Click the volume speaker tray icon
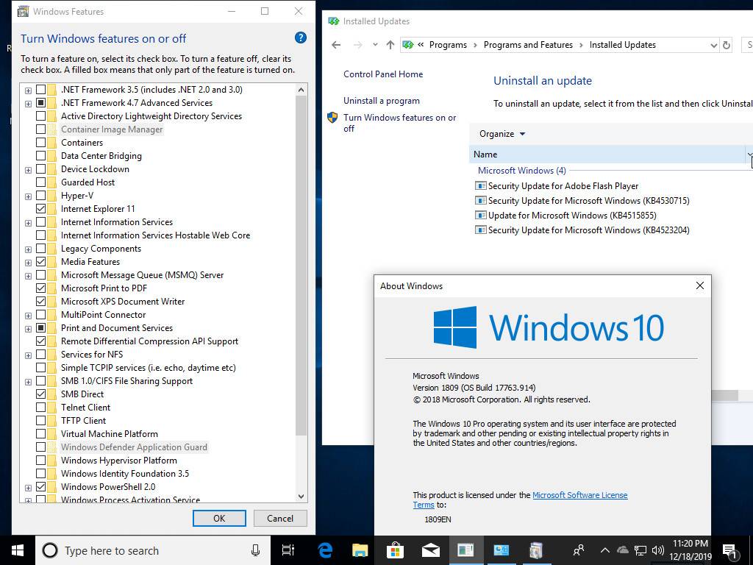The width and height of the screenshot is (753, 565). pyautogui.click(x=658, y=550)
